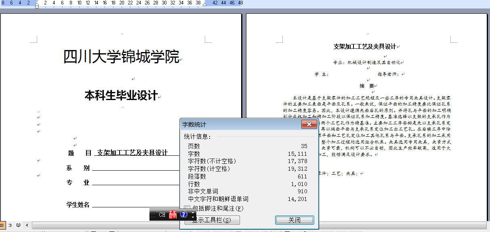
Task: Click the 字数 value 15,111
Action: click(297, 154)
